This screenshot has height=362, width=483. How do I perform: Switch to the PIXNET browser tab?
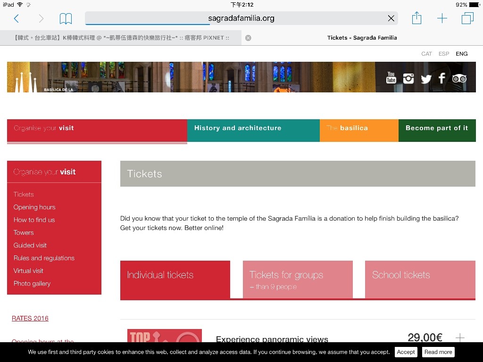coord(122,38)
